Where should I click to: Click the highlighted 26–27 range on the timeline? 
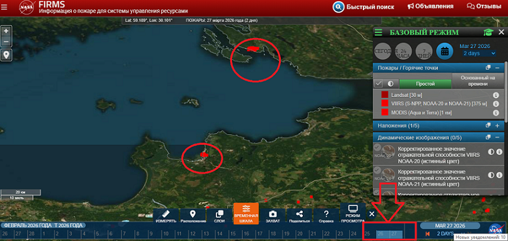tap(389, 234)
